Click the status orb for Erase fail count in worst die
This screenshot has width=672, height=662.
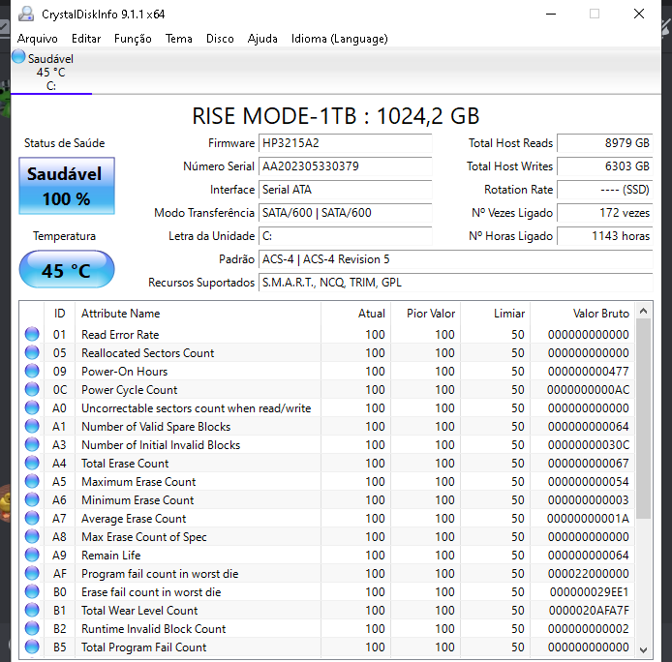[32, 591]
